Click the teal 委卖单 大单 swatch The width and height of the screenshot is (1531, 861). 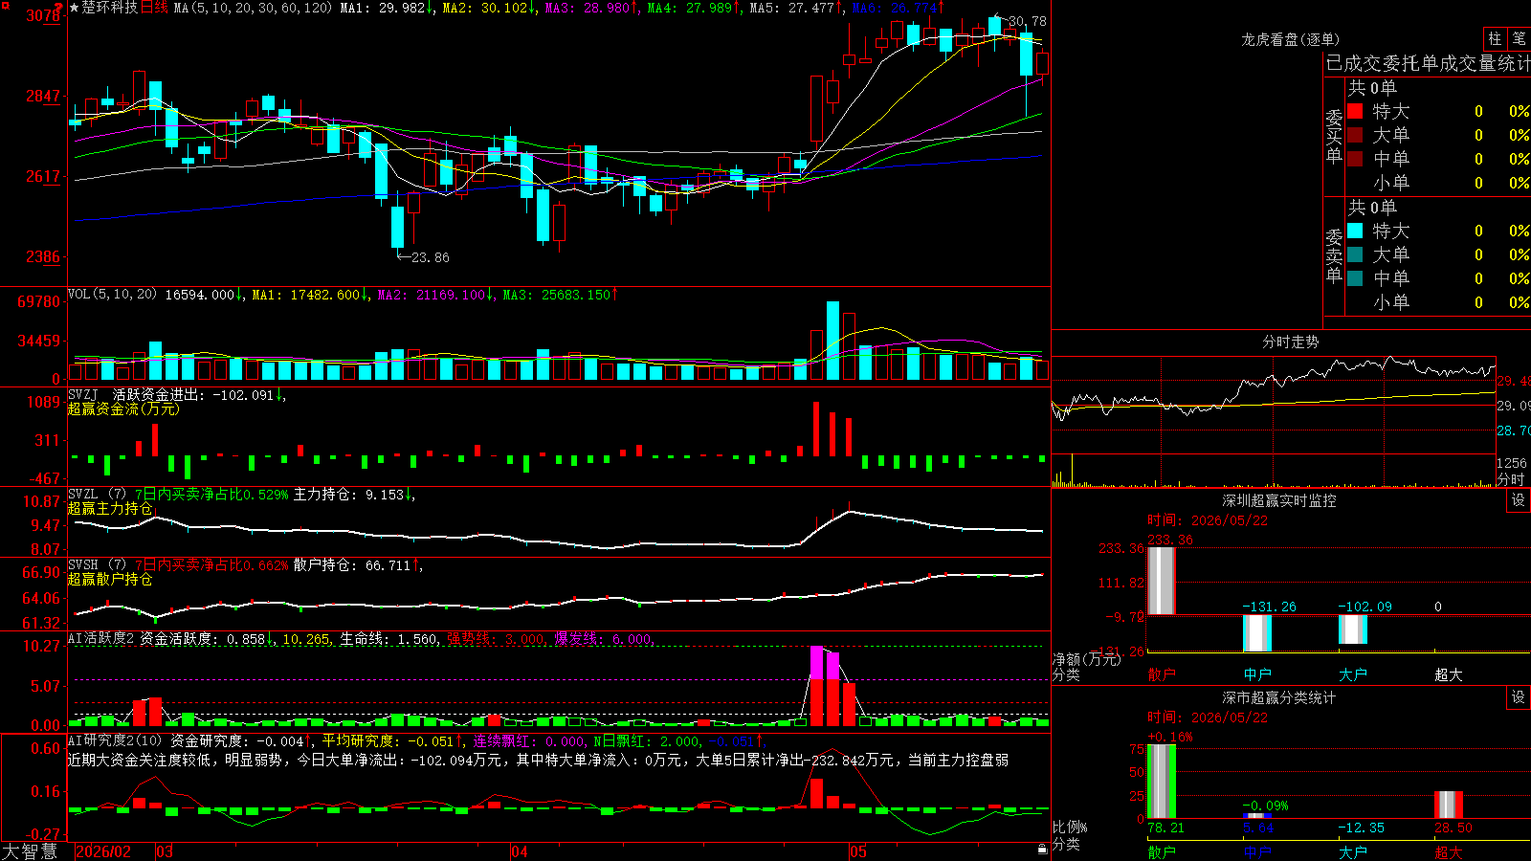tap(1355, 254)
